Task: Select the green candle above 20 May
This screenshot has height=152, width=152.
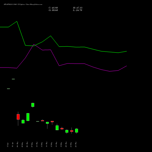Action: [67, 131]
